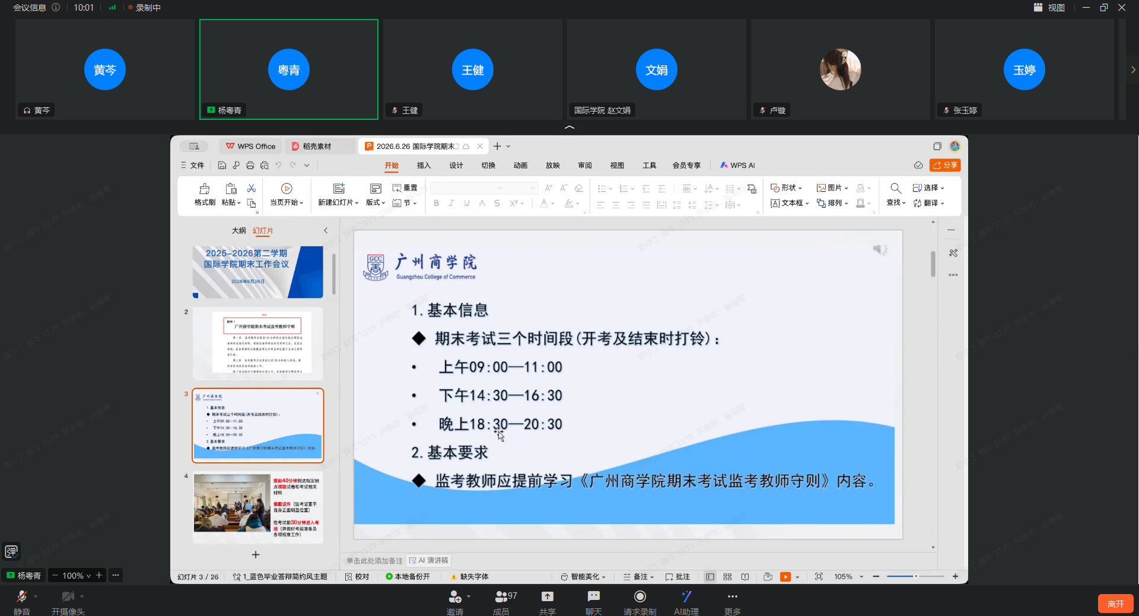Toggle Italic formatting
Image resolution: width=1139 pixels, height=616 pixels.
451,204
